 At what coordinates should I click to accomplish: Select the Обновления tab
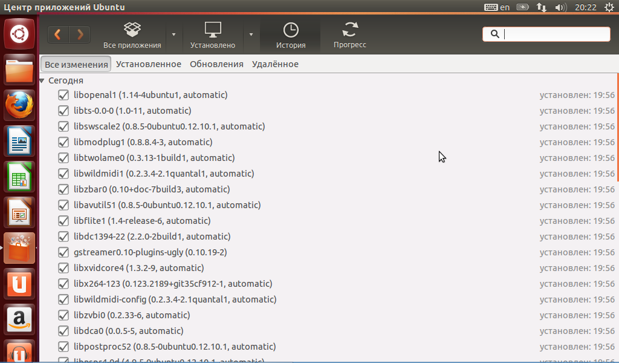(216, 64)
